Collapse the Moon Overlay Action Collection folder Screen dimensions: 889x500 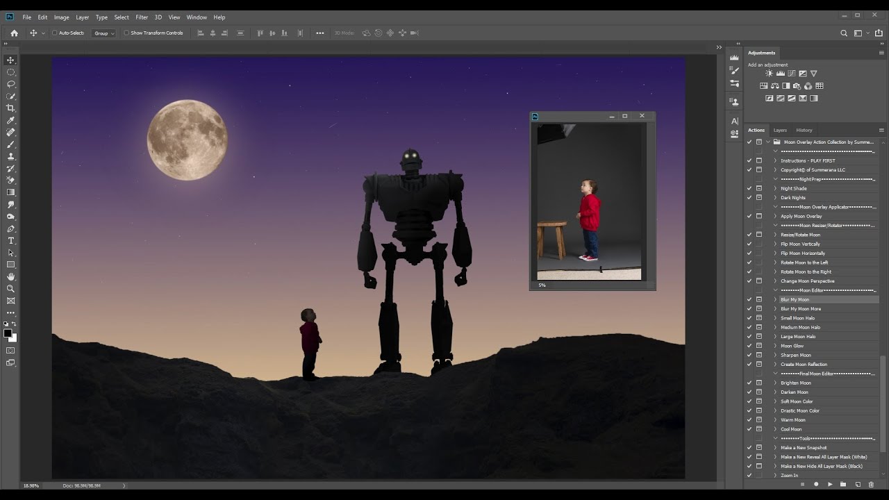[x=768, y=142]
